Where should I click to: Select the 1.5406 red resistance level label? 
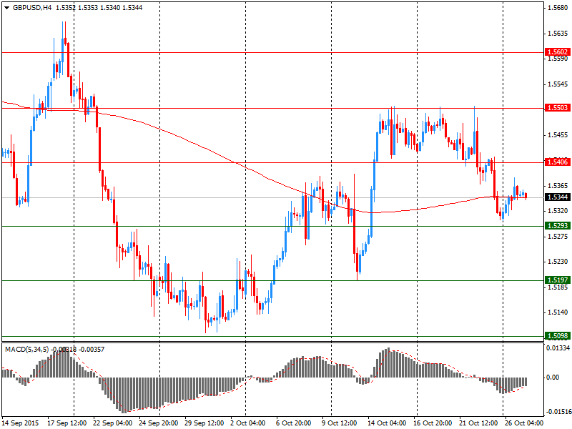coord(558,162)
